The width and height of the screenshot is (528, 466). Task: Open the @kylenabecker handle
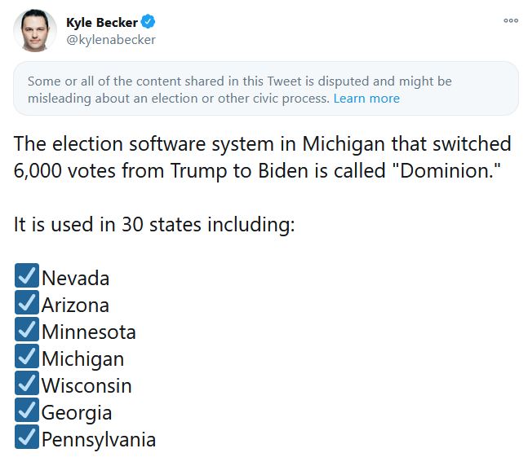[111, 40]
